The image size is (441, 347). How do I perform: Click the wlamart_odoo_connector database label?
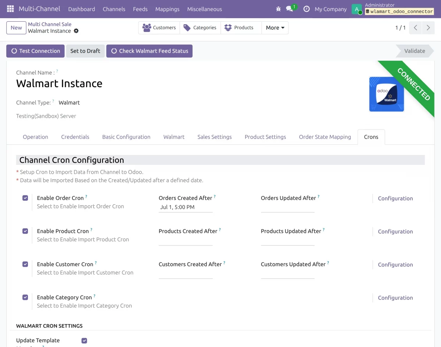coord(399,12)
